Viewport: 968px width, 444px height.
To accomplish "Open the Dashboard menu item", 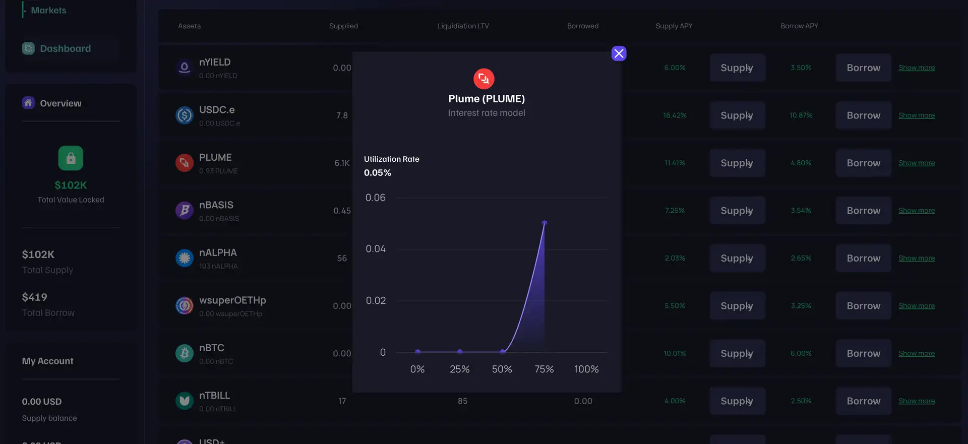I will [x=65, y=48].
